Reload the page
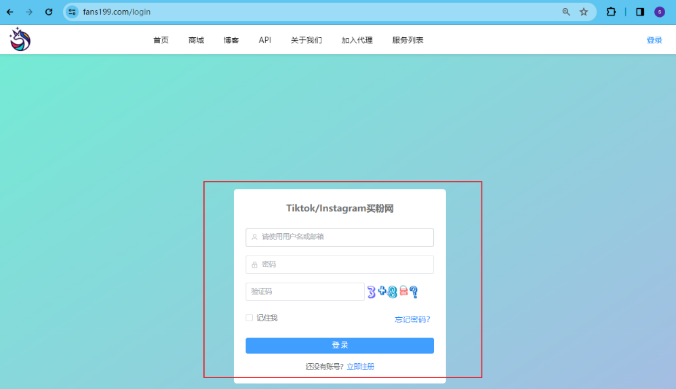676x389 pixels. pos(49,12)
